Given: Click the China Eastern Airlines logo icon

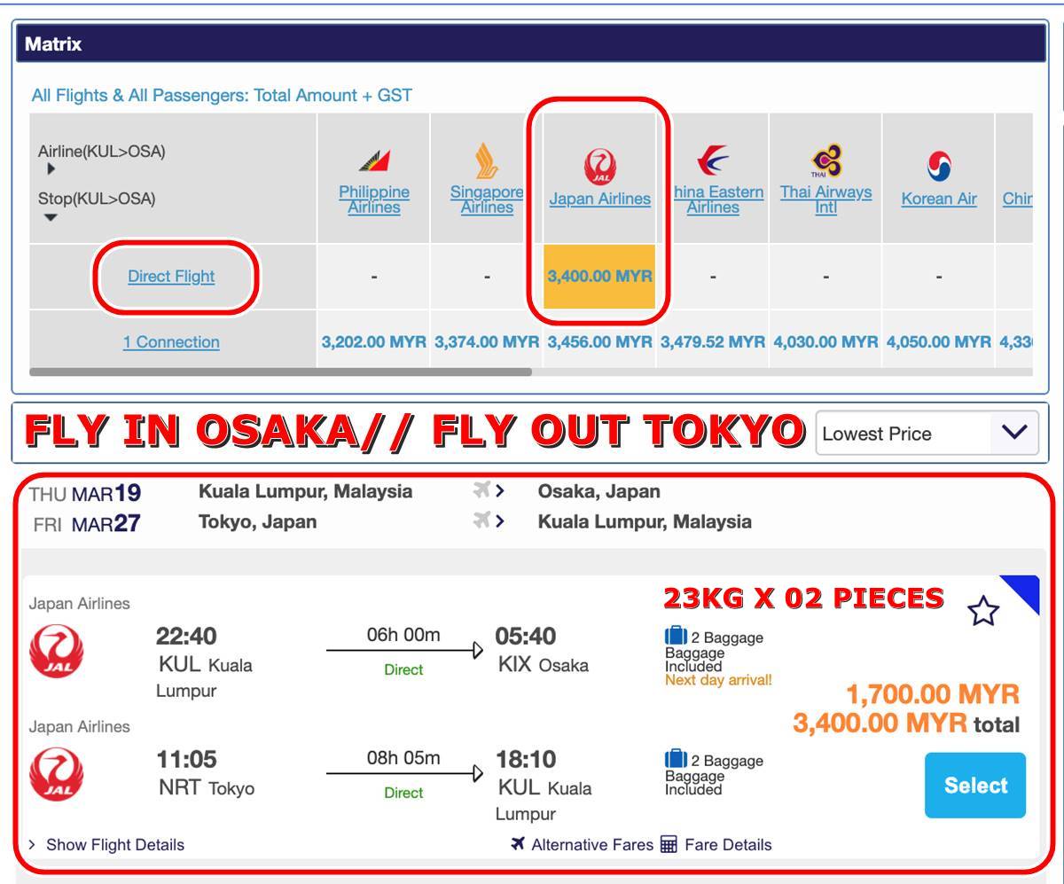Looking at the screenshot, I should (712, 161).
